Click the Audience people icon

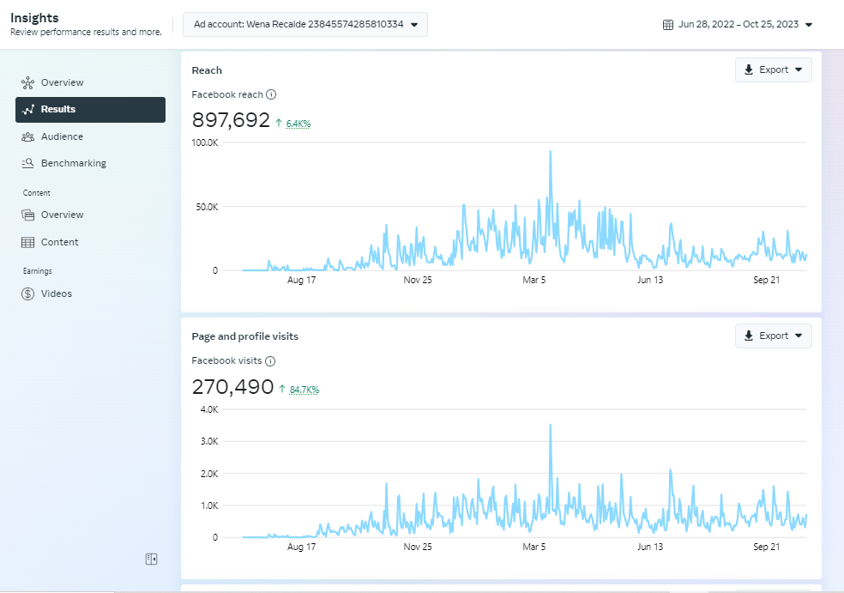(x=27, y=136)
